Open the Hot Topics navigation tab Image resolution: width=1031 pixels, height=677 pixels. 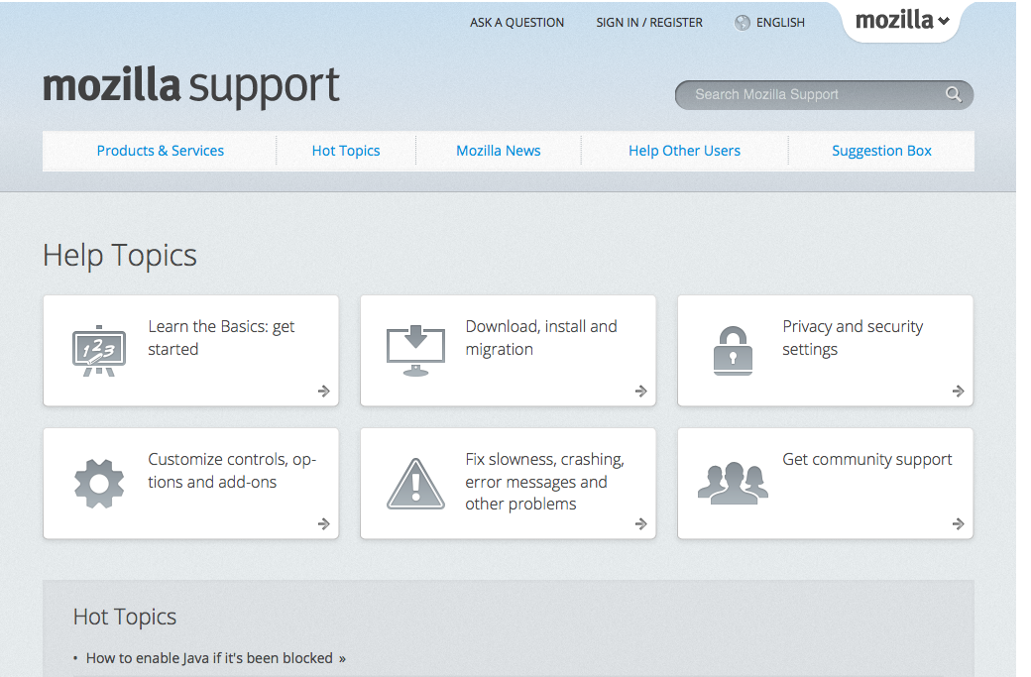coord(346,151)
